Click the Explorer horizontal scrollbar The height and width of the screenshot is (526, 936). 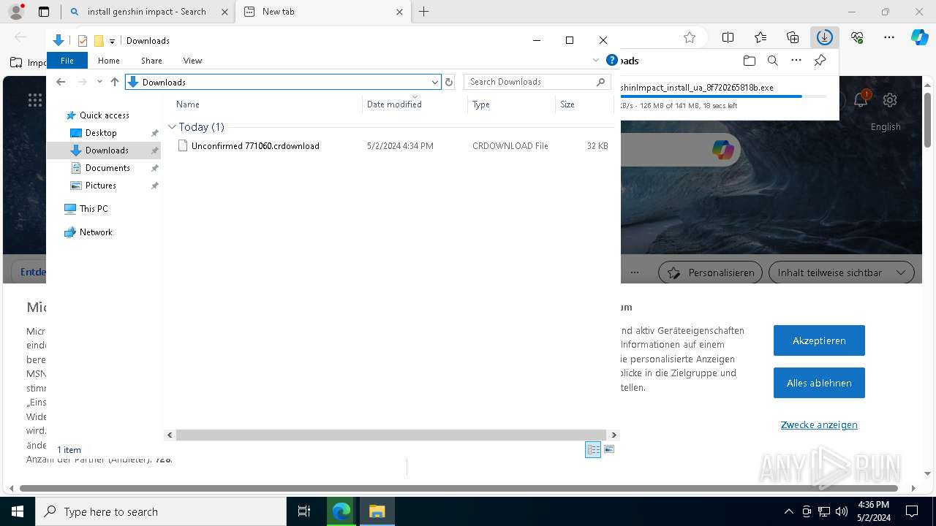click(x=391, y=435)
